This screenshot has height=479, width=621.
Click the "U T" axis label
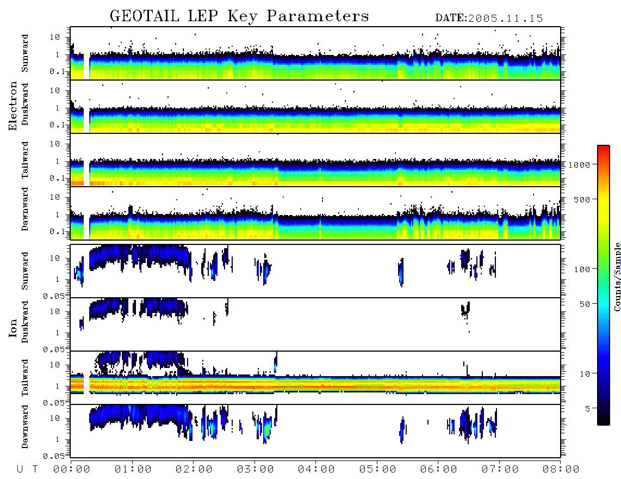pos(27,470)
